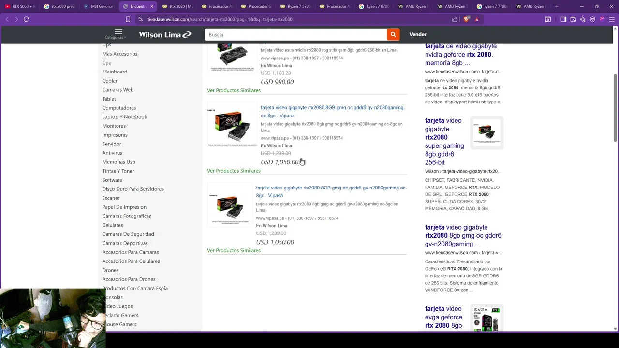Image resolution: width=619 pixels, height=348 pixels.
Task: Click the address bar URL
Action: coord(220,19)
